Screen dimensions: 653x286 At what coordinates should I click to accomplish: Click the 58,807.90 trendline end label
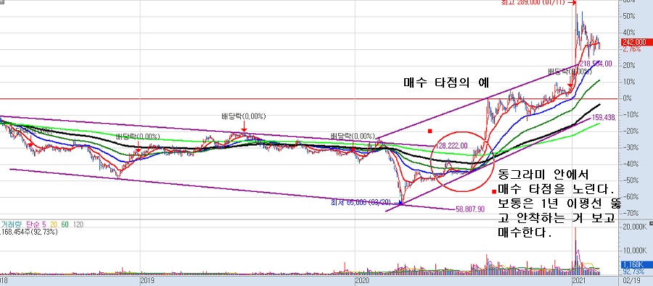[470, 209]
